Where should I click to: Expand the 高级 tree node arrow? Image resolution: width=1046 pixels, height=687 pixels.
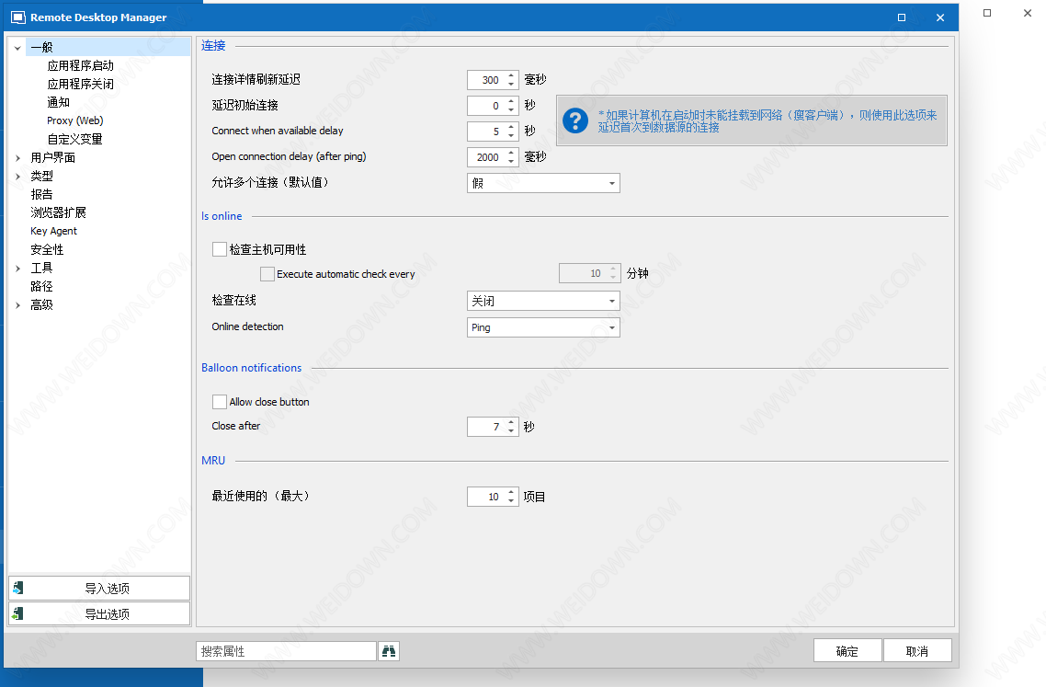pos(17,305)
